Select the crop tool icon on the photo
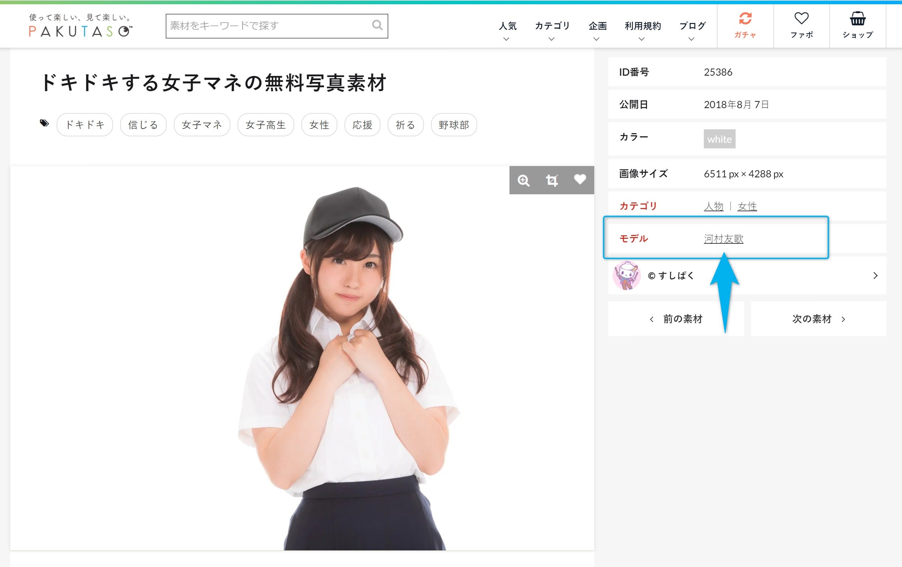 [x=552, y=180]
